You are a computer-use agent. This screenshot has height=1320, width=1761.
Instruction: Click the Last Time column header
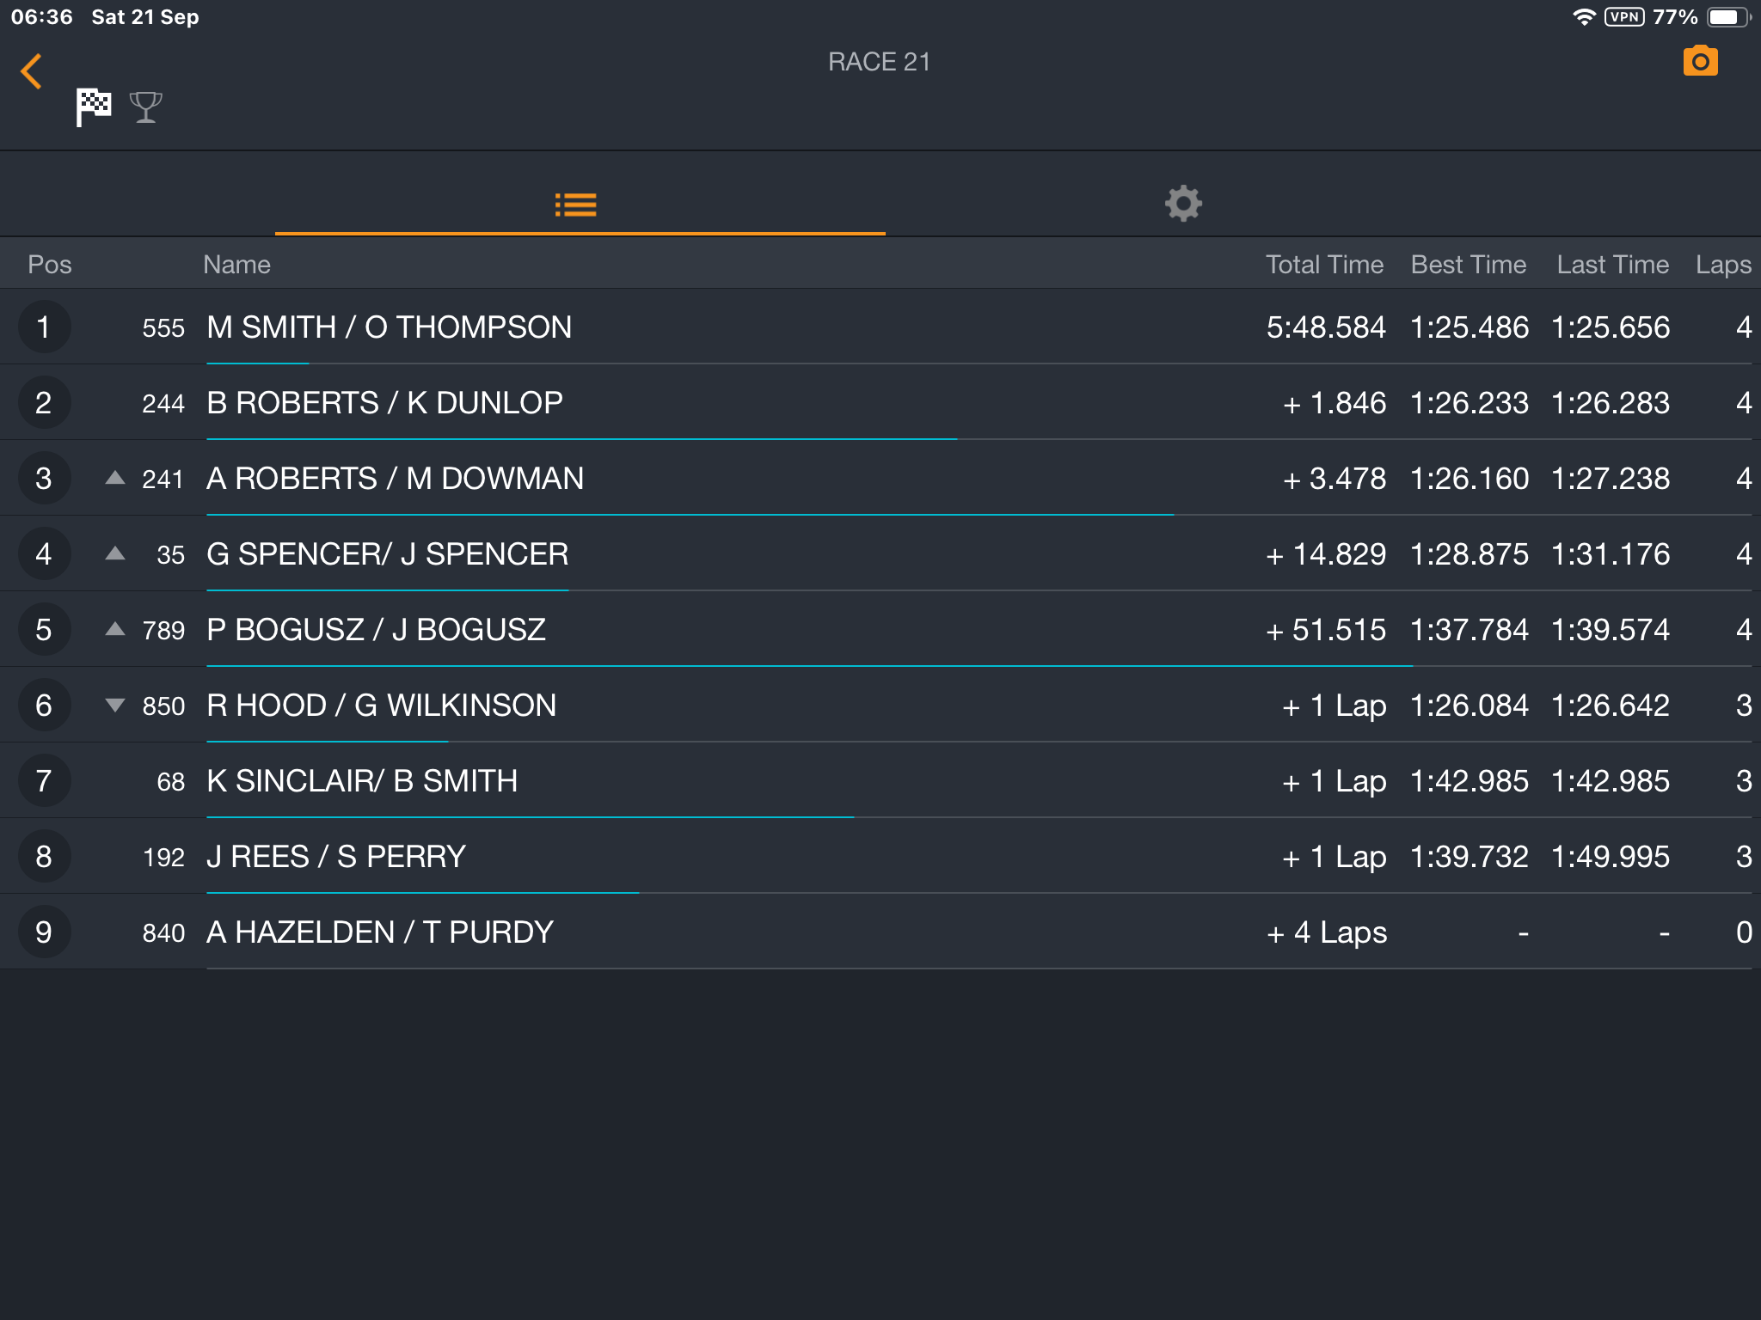tap(1612, 265)
